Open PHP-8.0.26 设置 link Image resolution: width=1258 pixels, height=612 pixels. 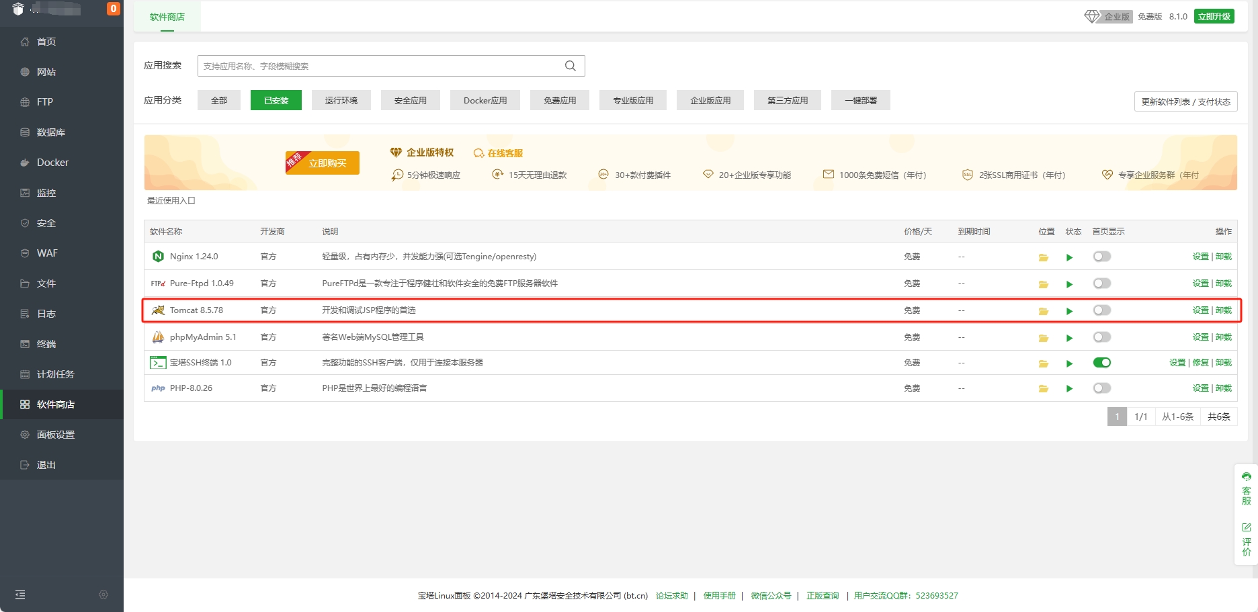coord(1200,388)
